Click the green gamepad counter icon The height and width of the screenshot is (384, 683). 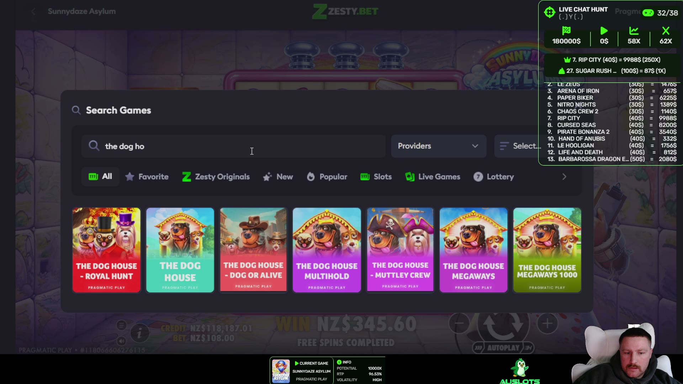point(648,13)
